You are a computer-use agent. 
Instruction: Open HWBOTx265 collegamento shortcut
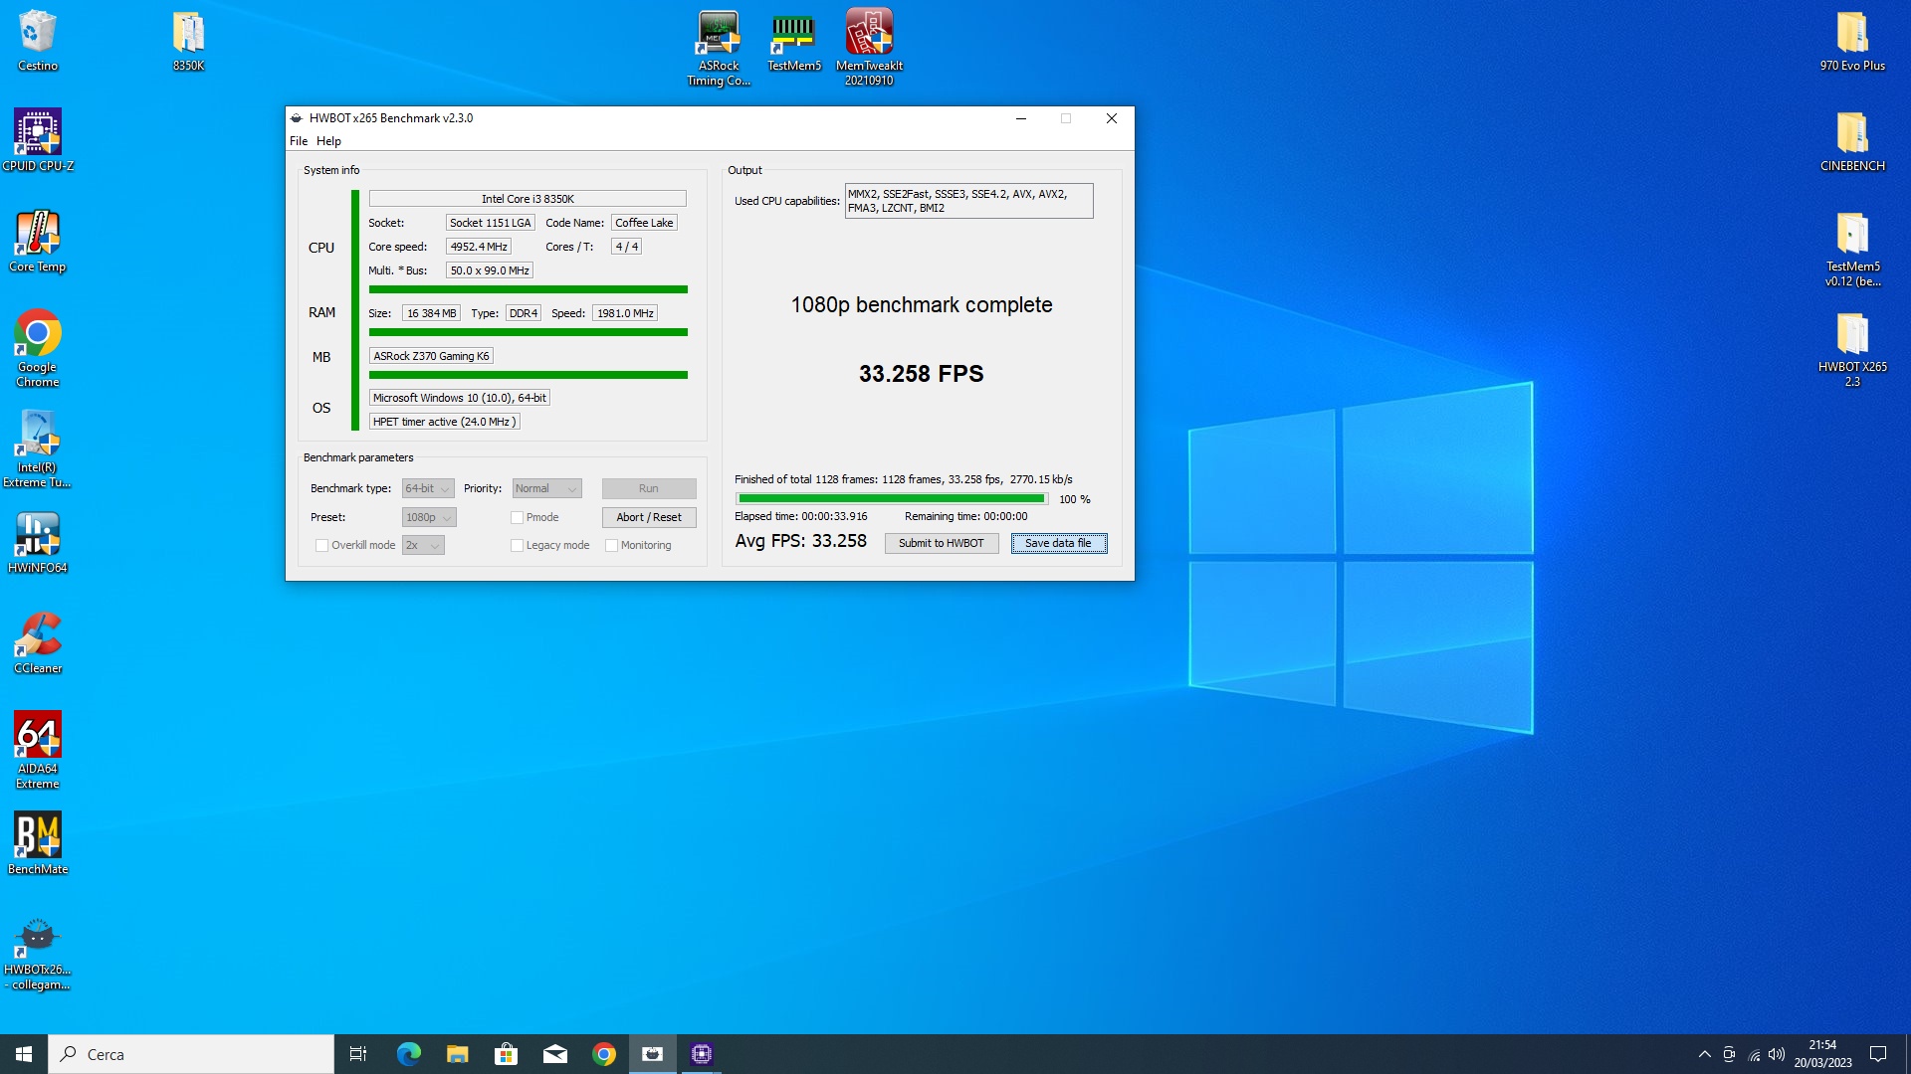coord(37,953)
